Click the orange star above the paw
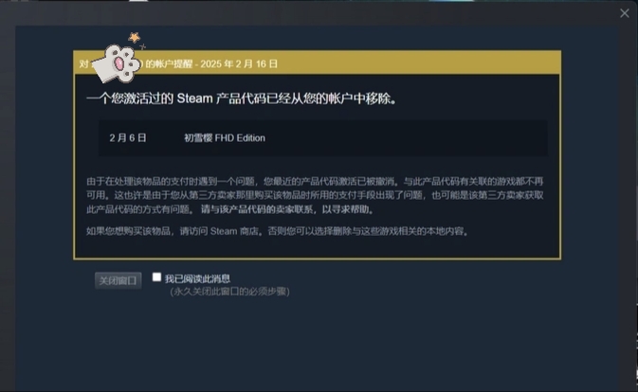 (x=135, y=37)
